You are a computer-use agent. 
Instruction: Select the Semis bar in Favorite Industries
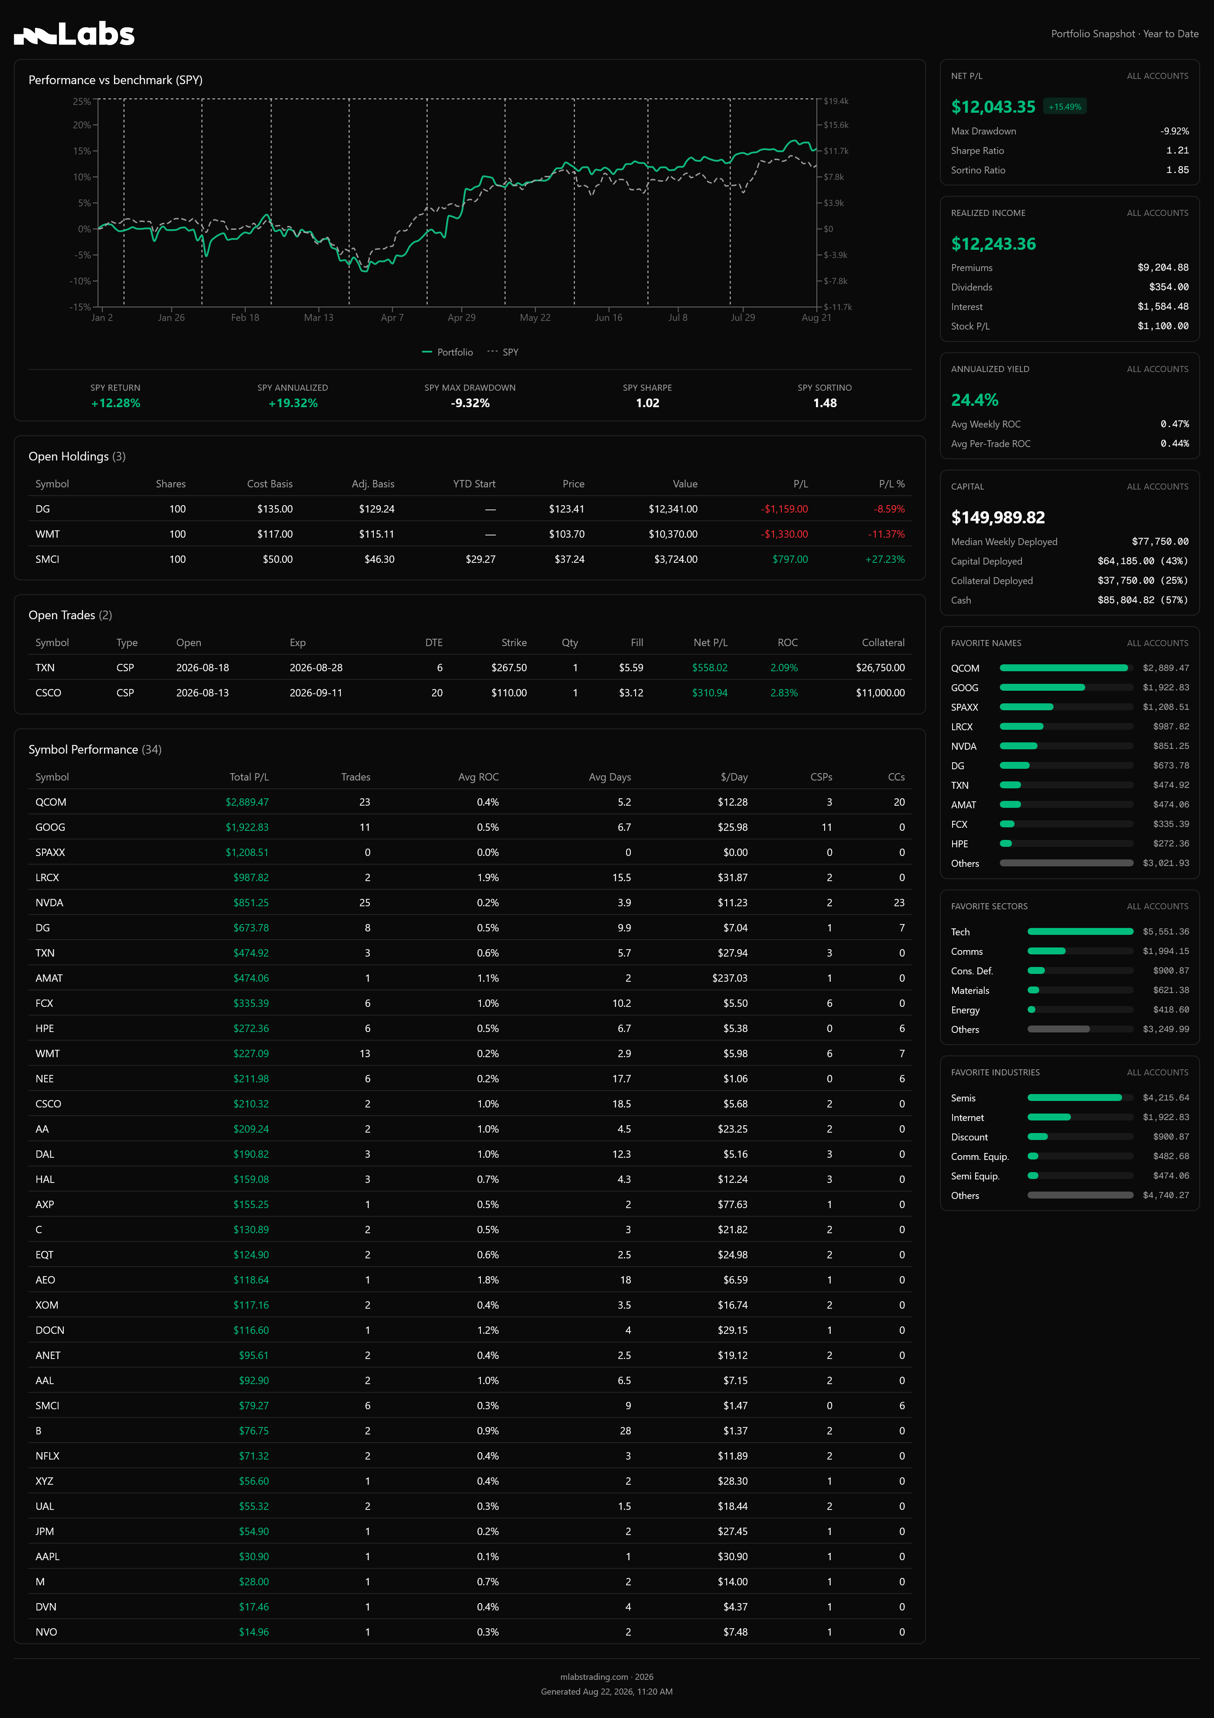tap(1080, 1097)
